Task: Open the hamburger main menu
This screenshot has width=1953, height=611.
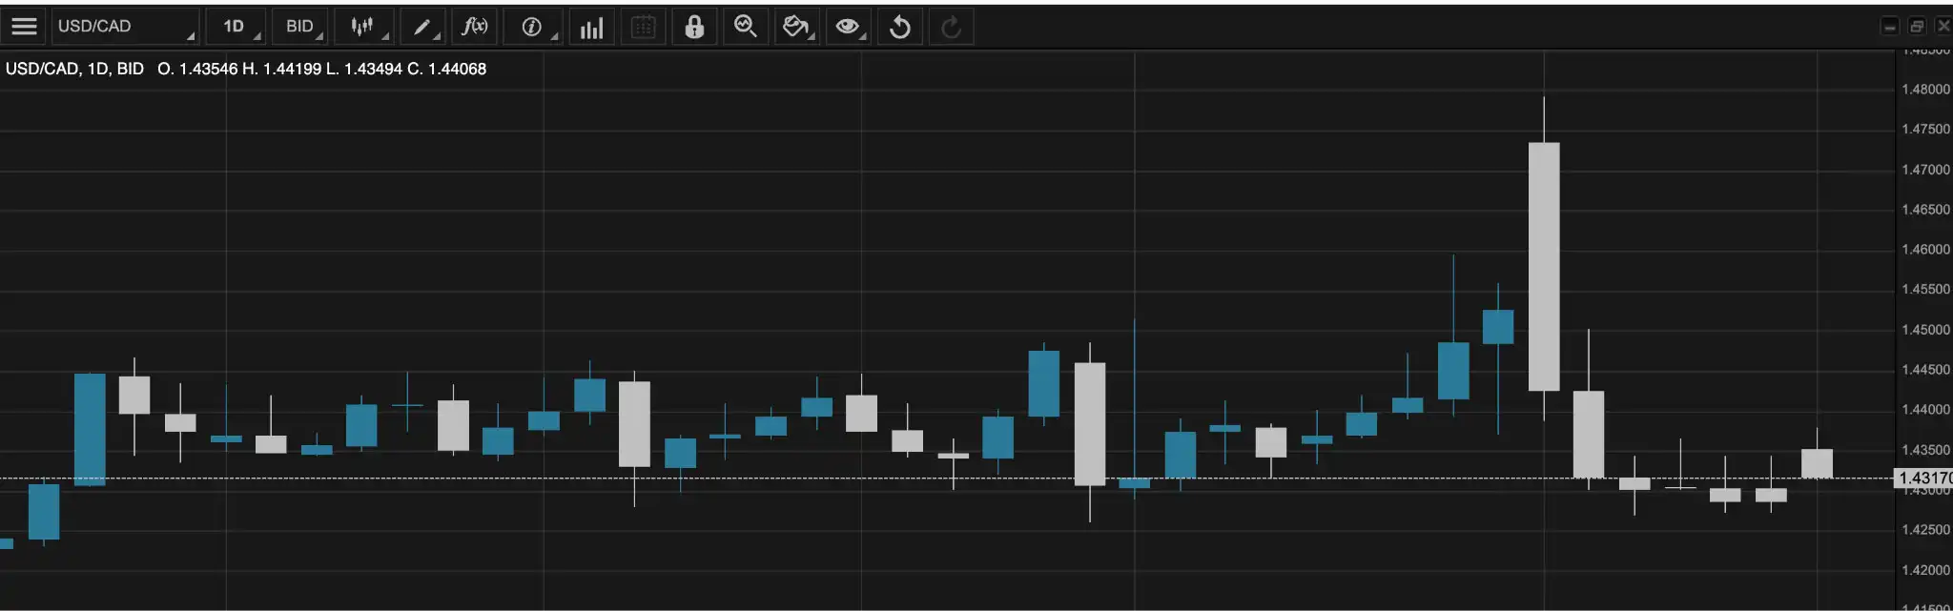Action: pos(24,27)
